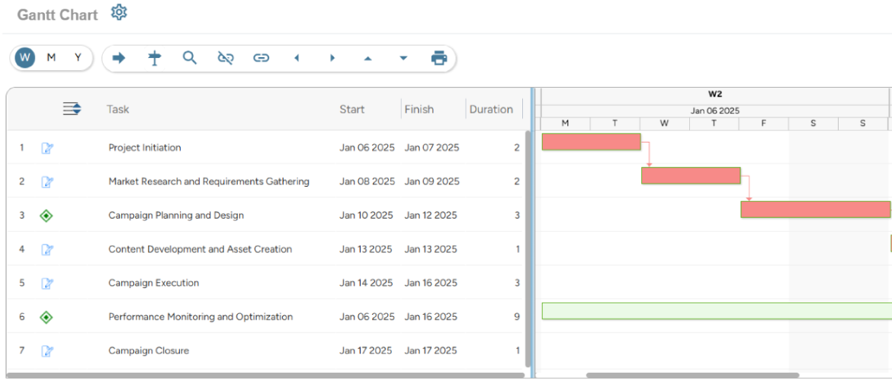Switch to Month view
The image size is (892, 381).
(x=51, y=57)
